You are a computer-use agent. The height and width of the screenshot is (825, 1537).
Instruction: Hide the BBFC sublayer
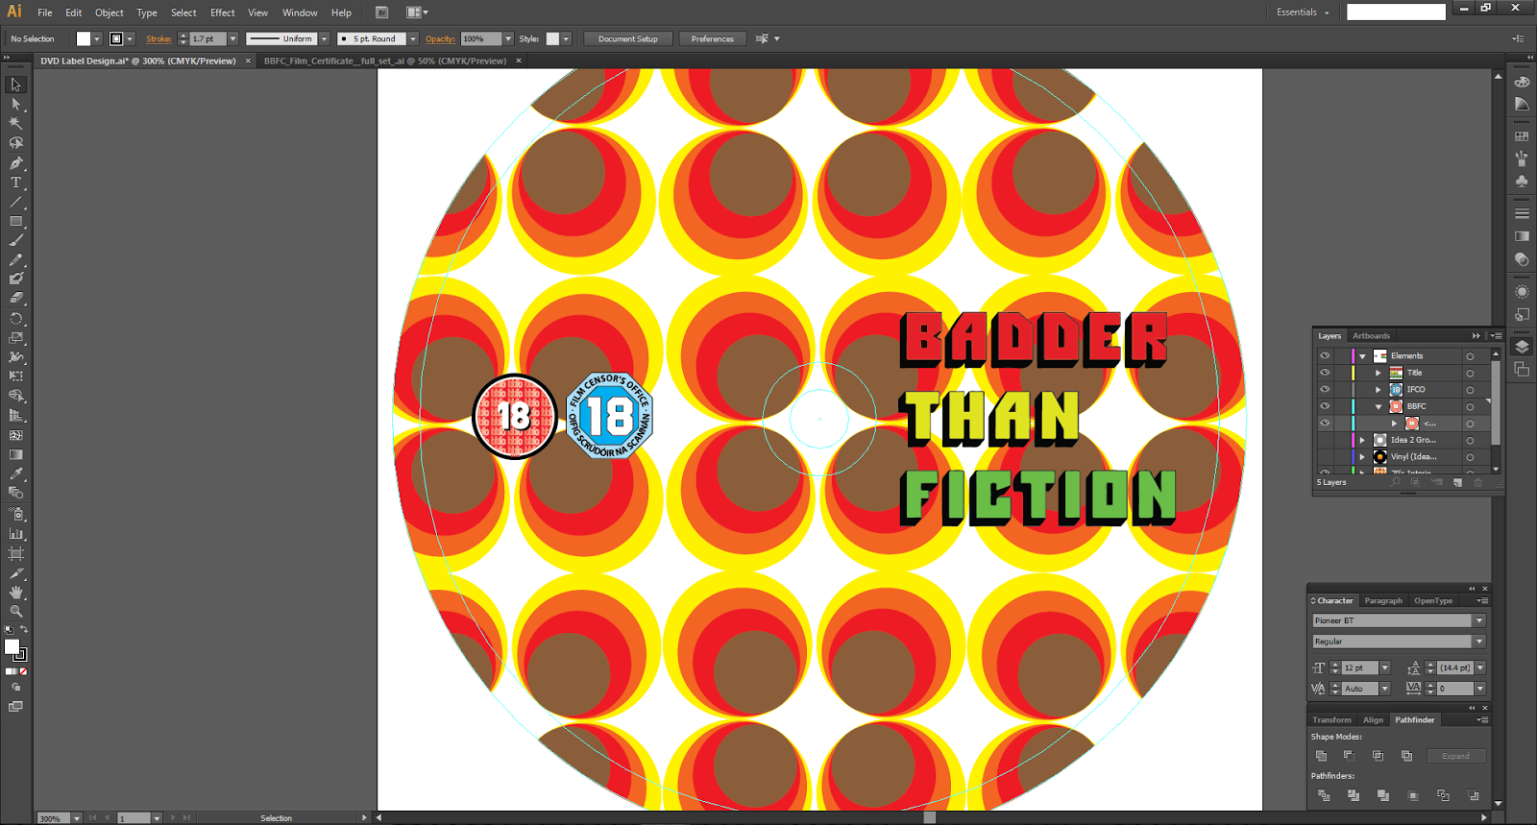[x=1325, y=406]
